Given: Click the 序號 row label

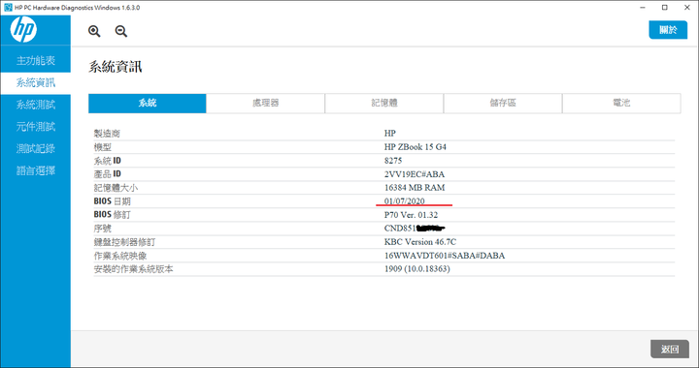Looking at the screenshot, I should coord(103,229).
